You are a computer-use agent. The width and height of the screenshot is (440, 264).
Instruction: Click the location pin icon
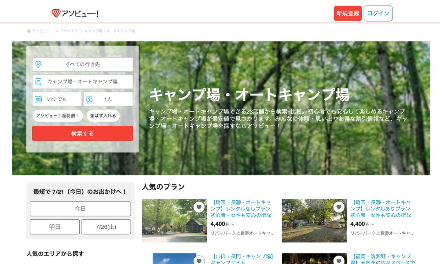38,64
